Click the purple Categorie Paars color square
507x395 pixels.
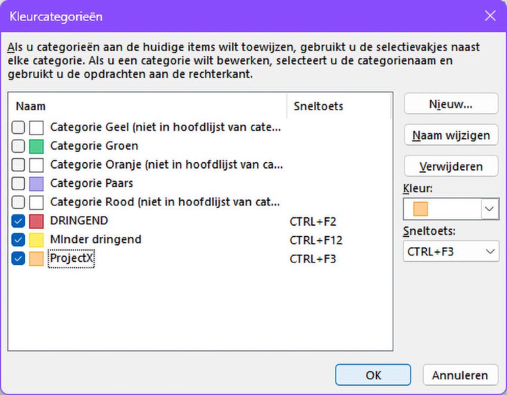click(x=36, y=183)
